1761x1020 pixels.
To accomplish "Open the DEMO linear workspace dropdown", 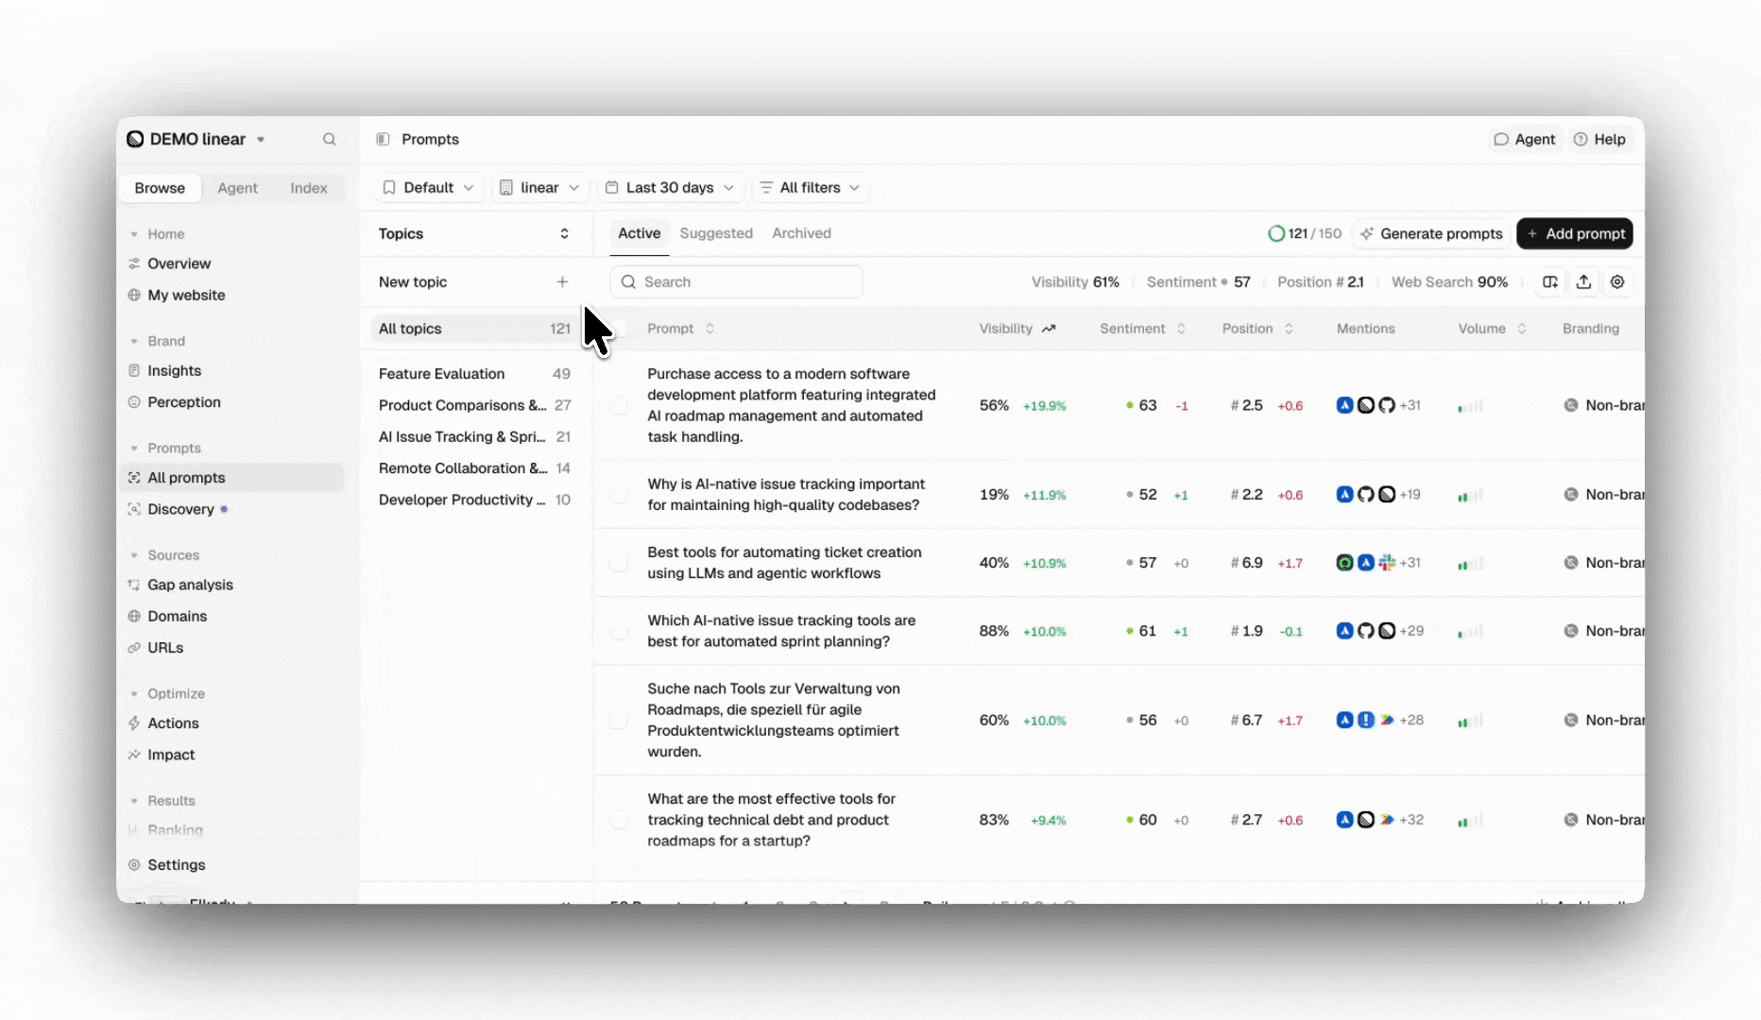I will (x=197, y=139).
